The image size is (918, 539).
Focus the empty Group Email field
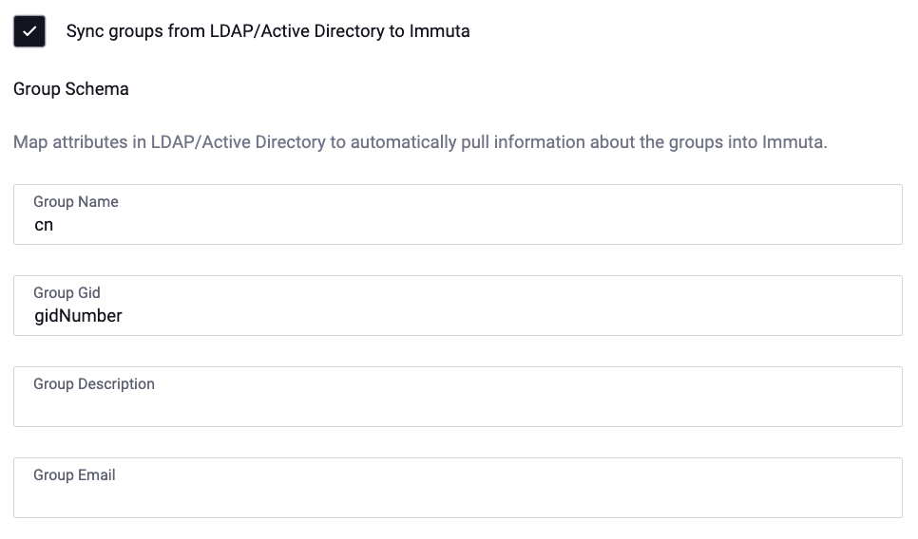(x=456, y=497)
